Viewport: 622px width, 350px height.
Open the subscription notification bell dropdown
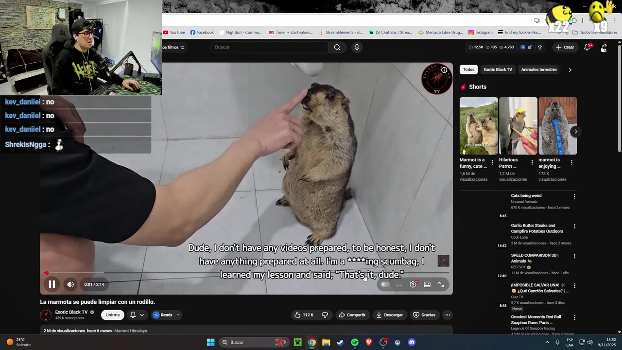pos(137,315)
